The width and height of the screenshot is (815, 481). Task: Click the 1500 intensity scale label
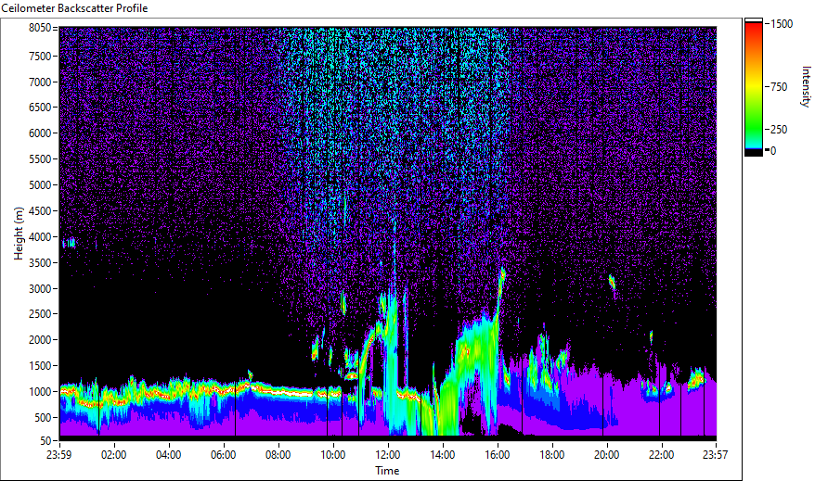pyautogui.click(x=782, y=24)
